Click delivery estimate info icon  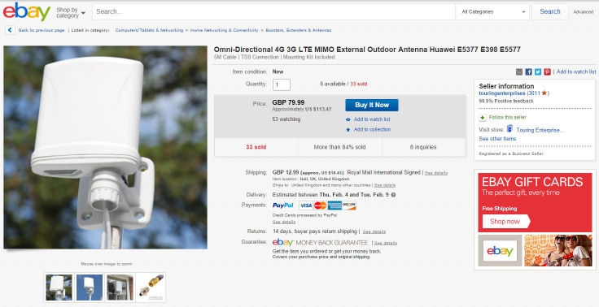[x=393, y=195]
